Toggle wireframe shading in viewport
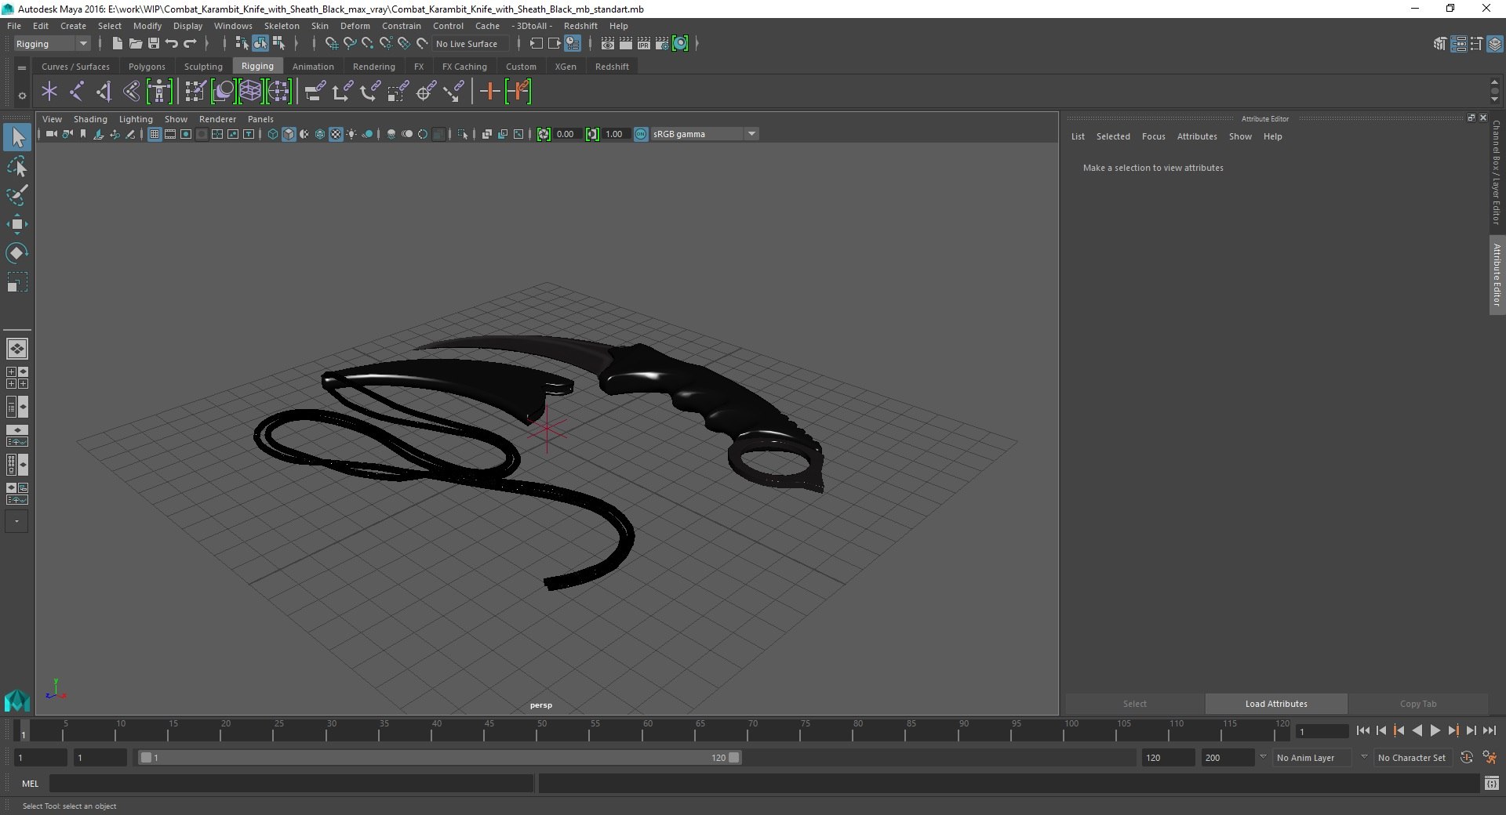Screen dimensions: 1506x815 point(273,134)
